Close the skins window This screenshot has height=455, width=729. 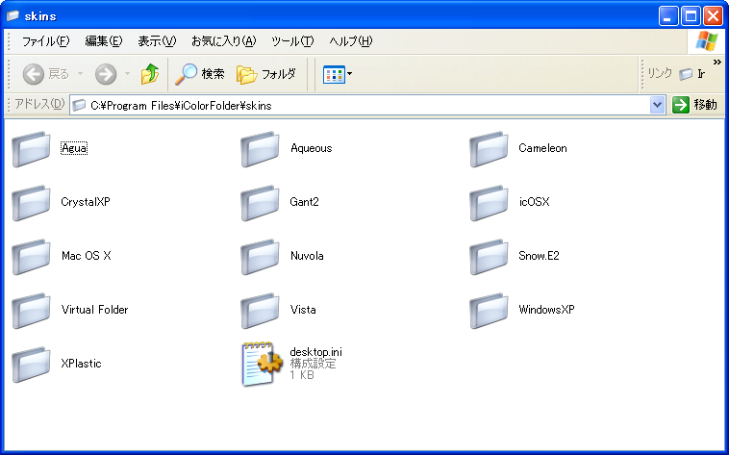click(x=713, y=16)
